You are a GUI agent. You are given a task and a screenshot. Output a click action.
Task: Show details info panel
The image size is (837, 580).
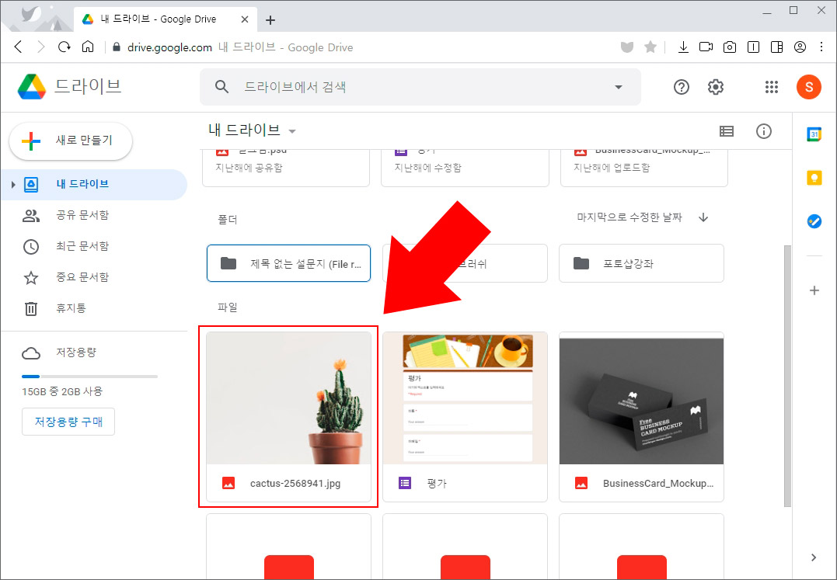coord(764,131)
